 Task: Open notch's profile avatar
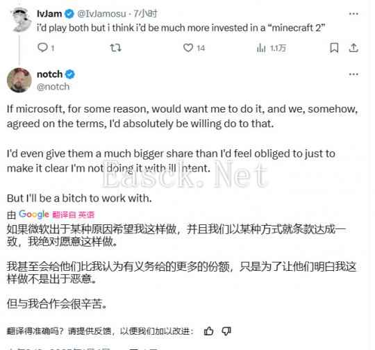point(19,80)
